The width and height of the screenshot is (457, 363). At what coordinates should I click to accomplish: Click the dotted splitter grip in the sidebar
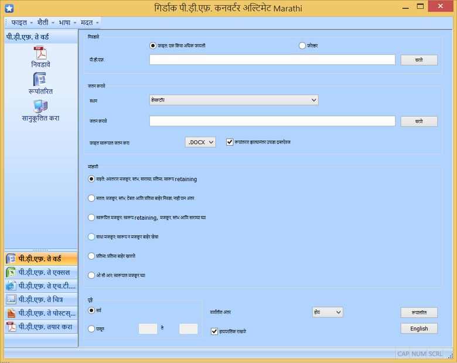coord(40,250)
